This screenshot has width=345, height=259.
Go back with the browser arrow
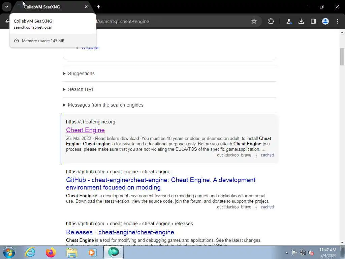[x=7, y=21]
